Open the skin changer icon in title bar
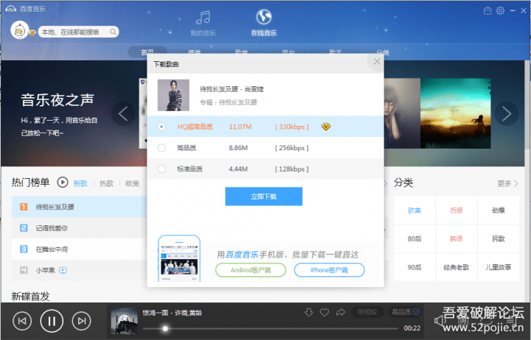 (x=487, y=11)
